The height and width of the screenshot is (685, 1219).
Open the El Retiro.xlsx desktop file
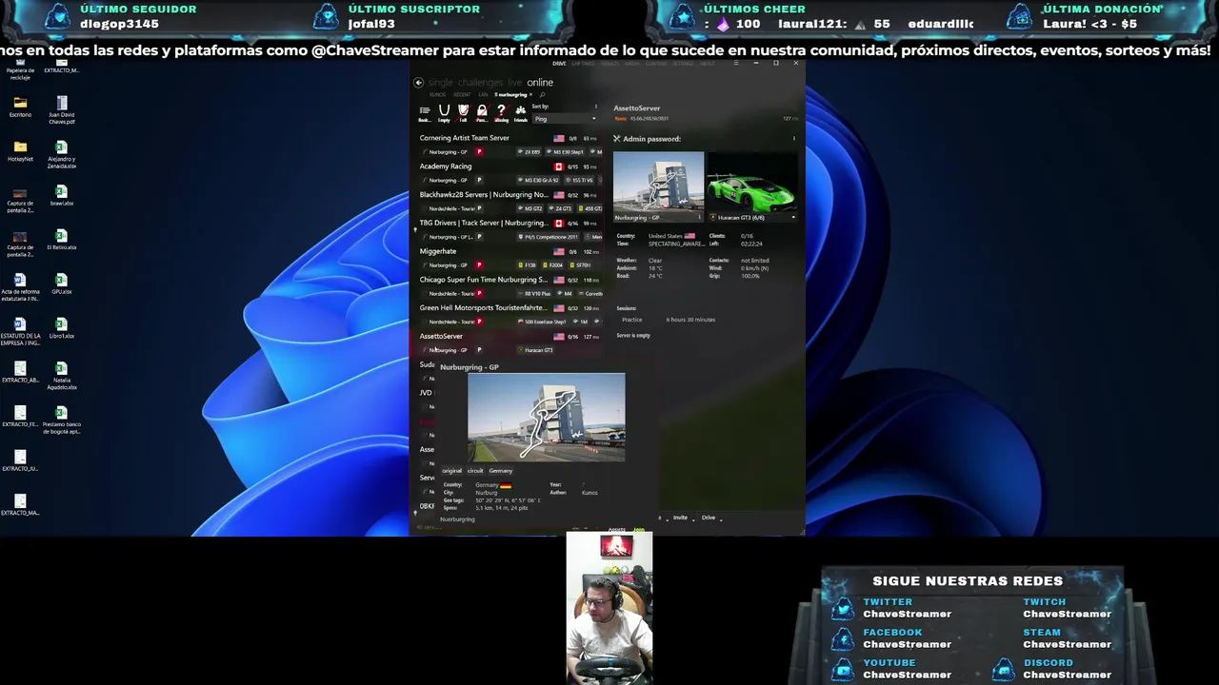tap(62, 240)
